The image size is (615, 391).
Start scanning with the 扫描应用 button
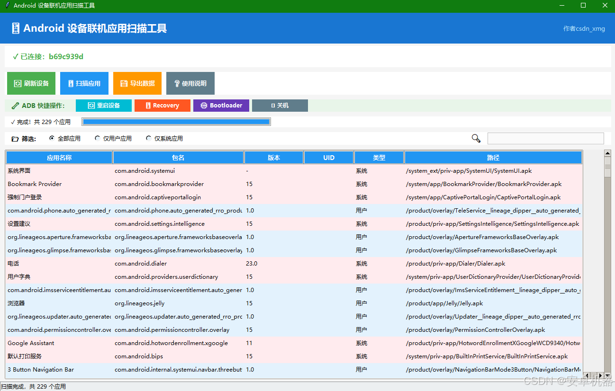pos(84,83)
